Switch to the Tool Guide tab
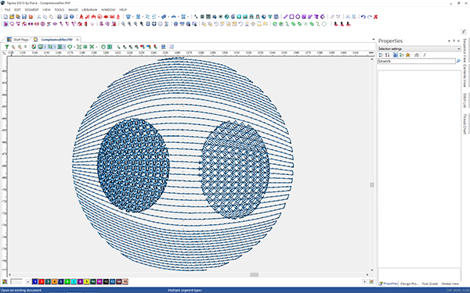This screenshot has width=470, height=293. click(x=430, y=284)
